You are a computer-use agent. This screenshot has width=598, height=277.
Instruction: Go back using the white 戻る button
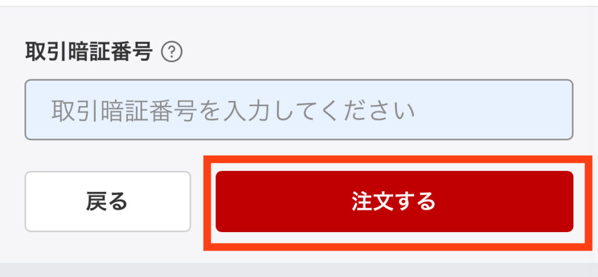pos(107,201)
